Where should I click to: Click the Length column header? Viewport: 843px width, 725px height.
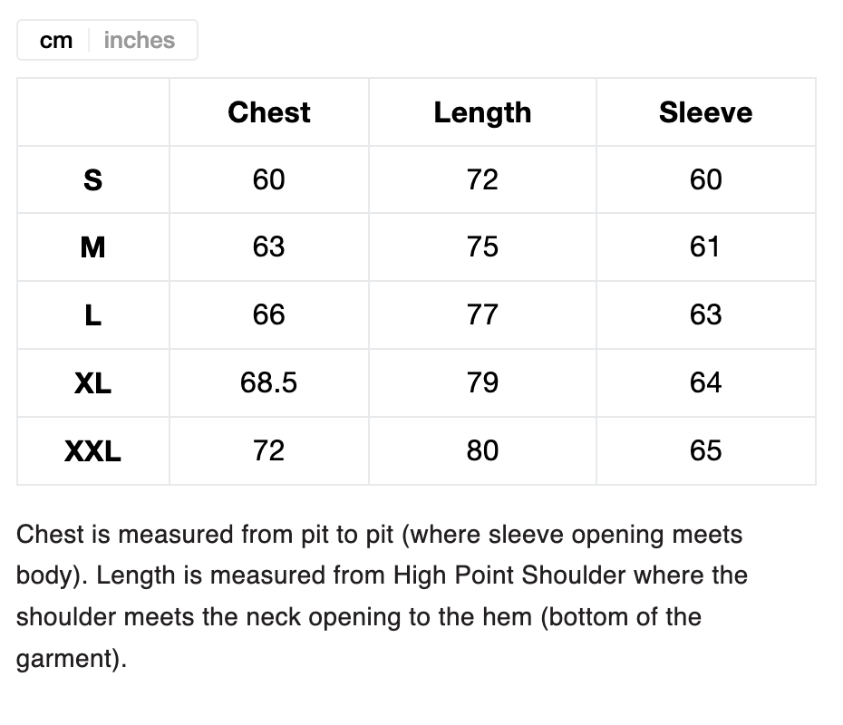tap(482, 112)
